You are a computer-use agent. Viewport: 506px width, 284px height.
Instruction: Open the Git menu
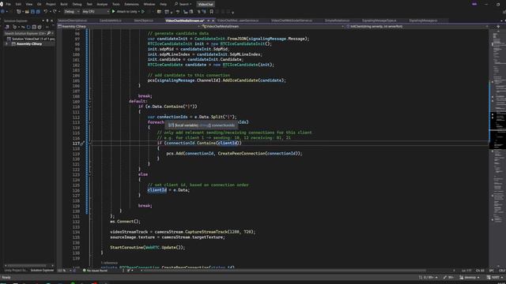[x=39, y=4]
